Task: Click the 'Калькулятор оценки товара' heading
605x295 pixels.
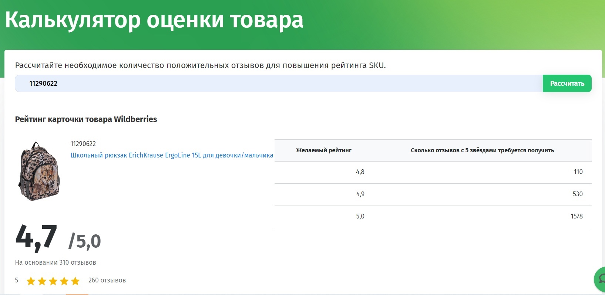Action: point(154,20)
